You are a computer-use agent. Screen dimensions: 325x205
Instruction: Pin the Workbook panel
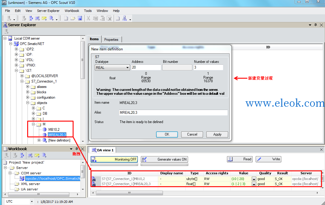click(x=77, y=149)
